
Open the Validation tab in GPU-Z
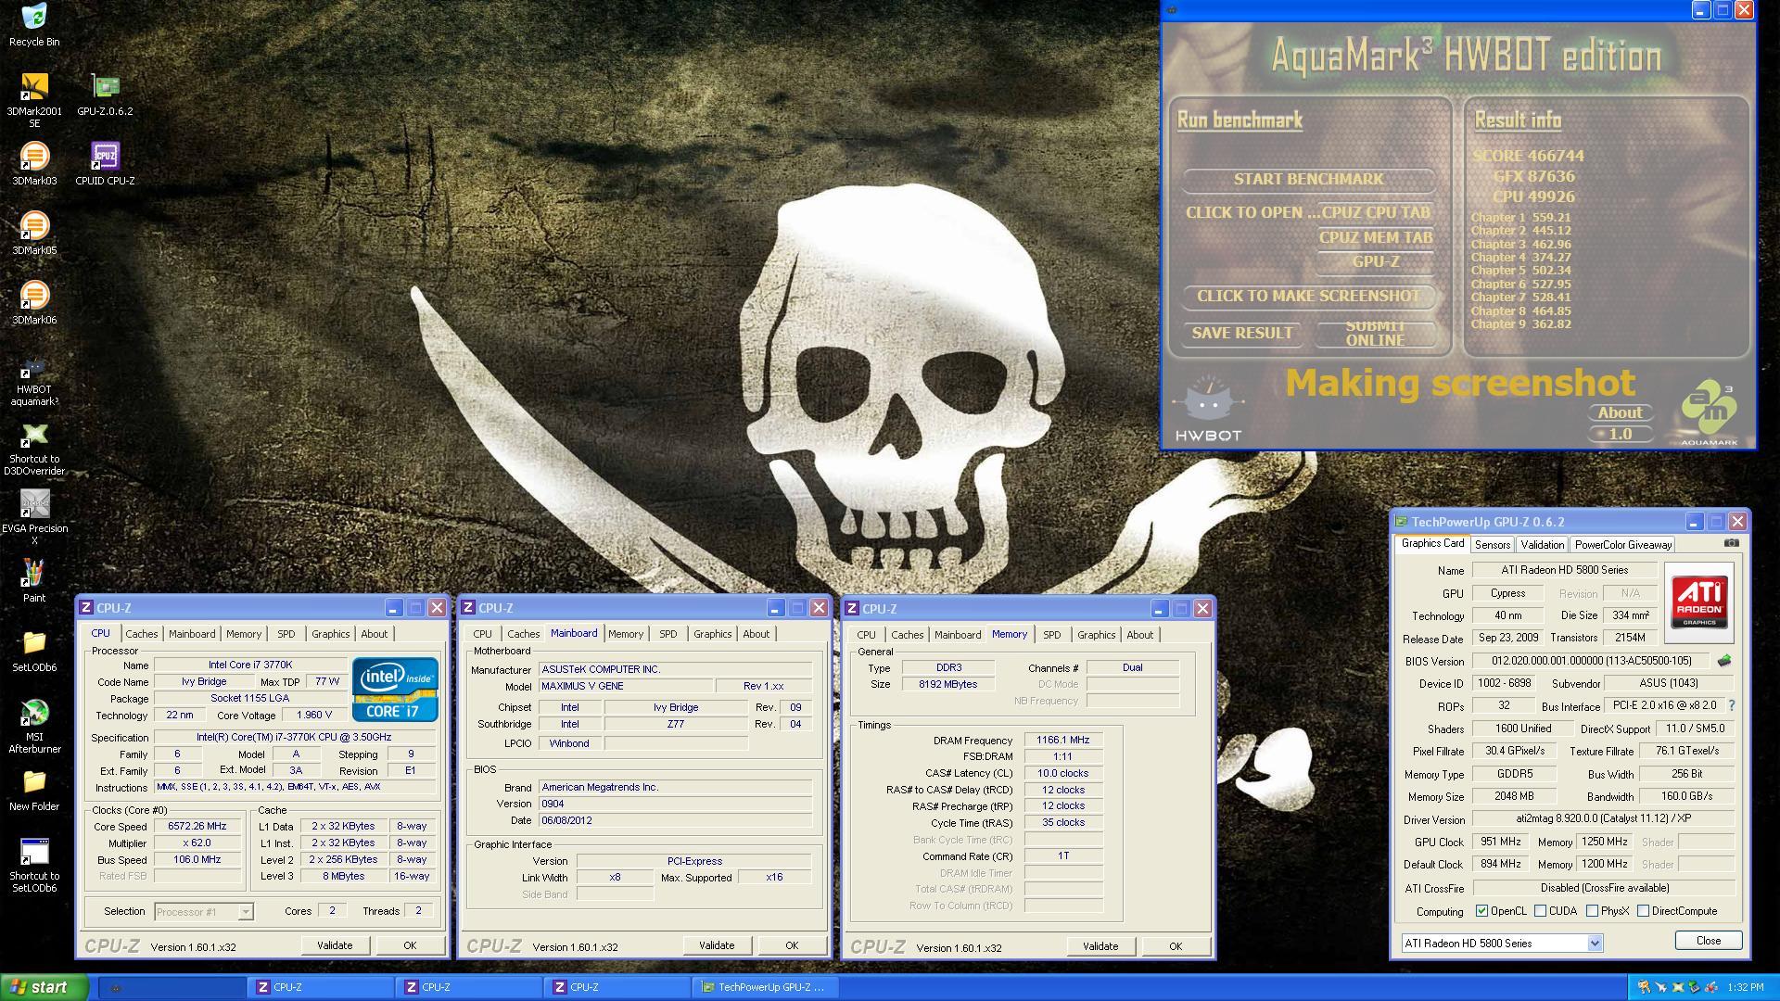[1543, 545]
